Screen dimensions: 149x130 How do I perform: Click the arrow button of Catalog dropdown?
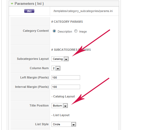tap(66, 59)
